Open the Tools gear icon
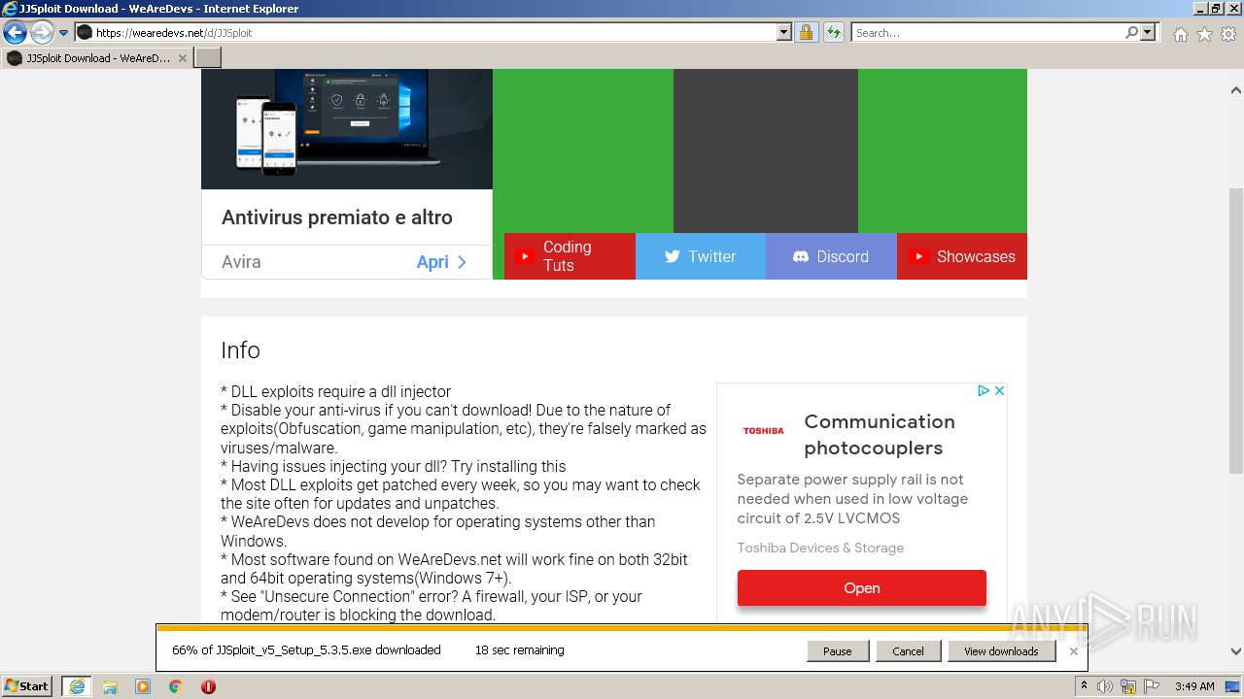This screenshot has height=699, width=1244. click(1228, 34)
